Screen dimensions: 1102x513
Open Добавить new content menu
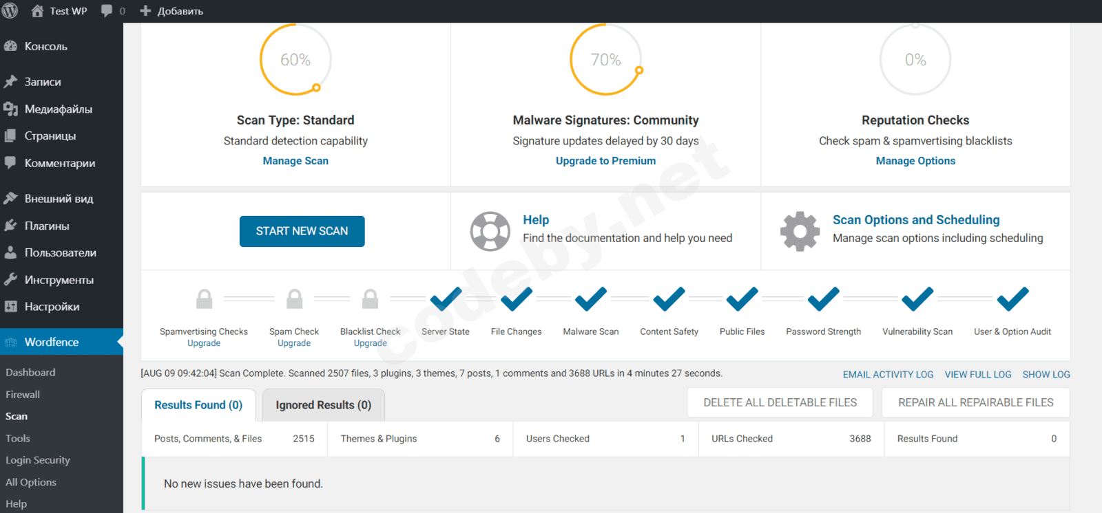[171, 11]
